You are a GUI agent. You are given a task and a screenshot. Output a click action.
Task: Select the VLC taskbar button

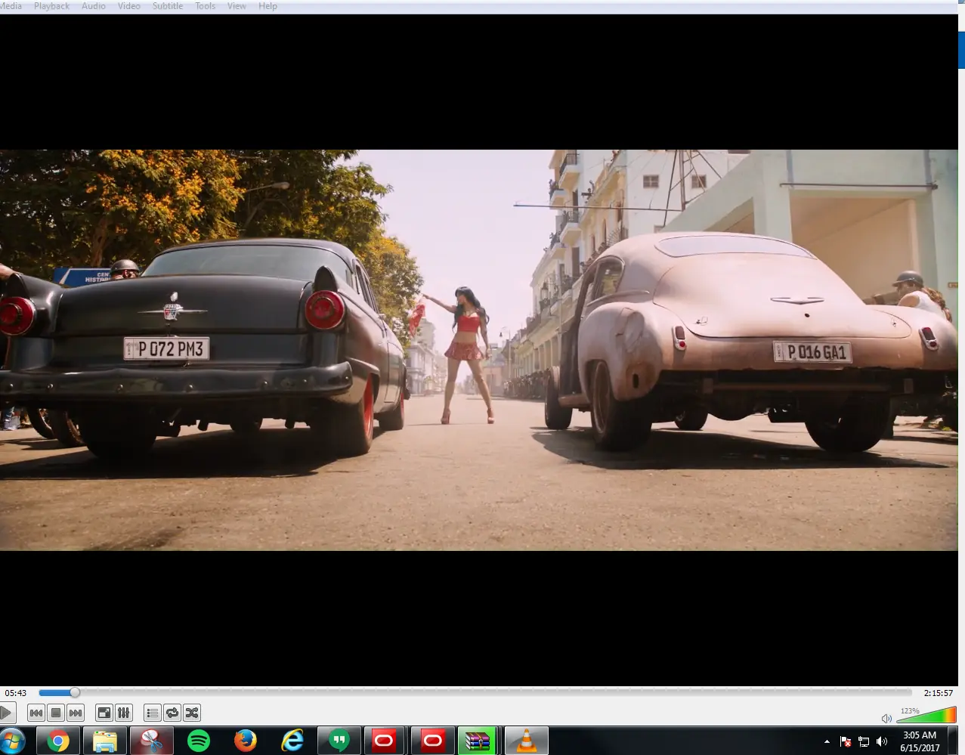point(526,741)
